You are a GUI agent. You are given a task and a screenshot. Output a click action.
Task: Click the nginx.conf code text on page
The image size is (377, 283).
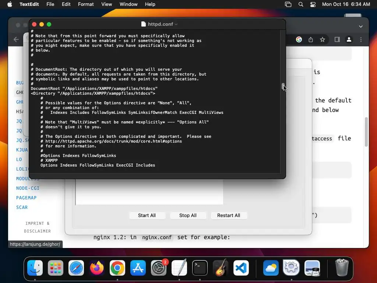157,237
